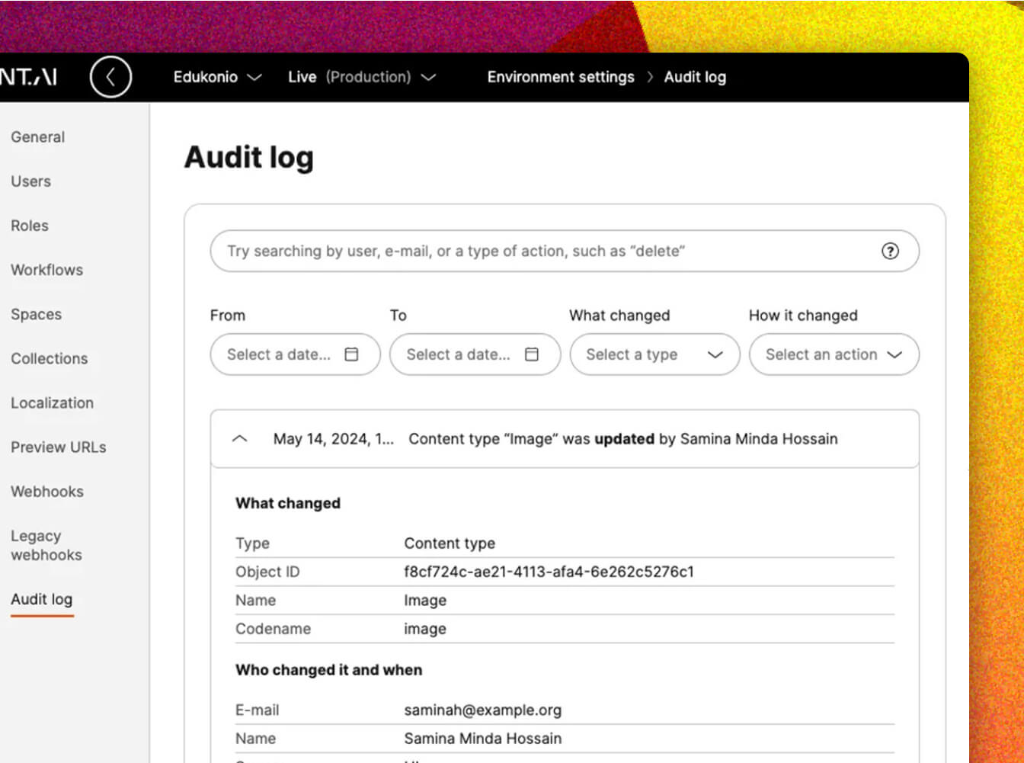Open the To date calendar icon
Viewport: 1024px width, 763px height.
pos(532,354)
